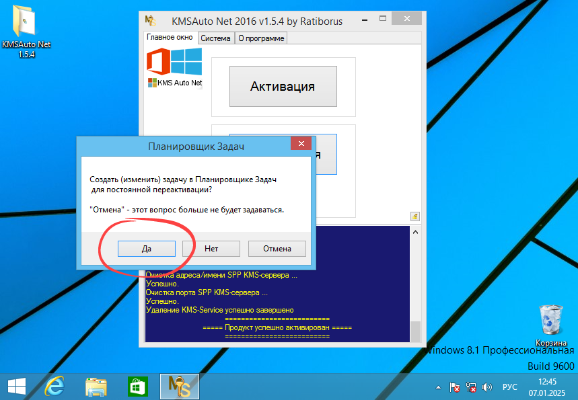This screenshot has height=400, width=578.
Task: Click the KMSAuto title bar app icon
Action: (x=152, y=21)
